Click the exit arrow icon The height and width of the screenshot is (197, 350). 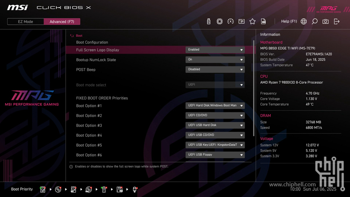click(336, 21)
